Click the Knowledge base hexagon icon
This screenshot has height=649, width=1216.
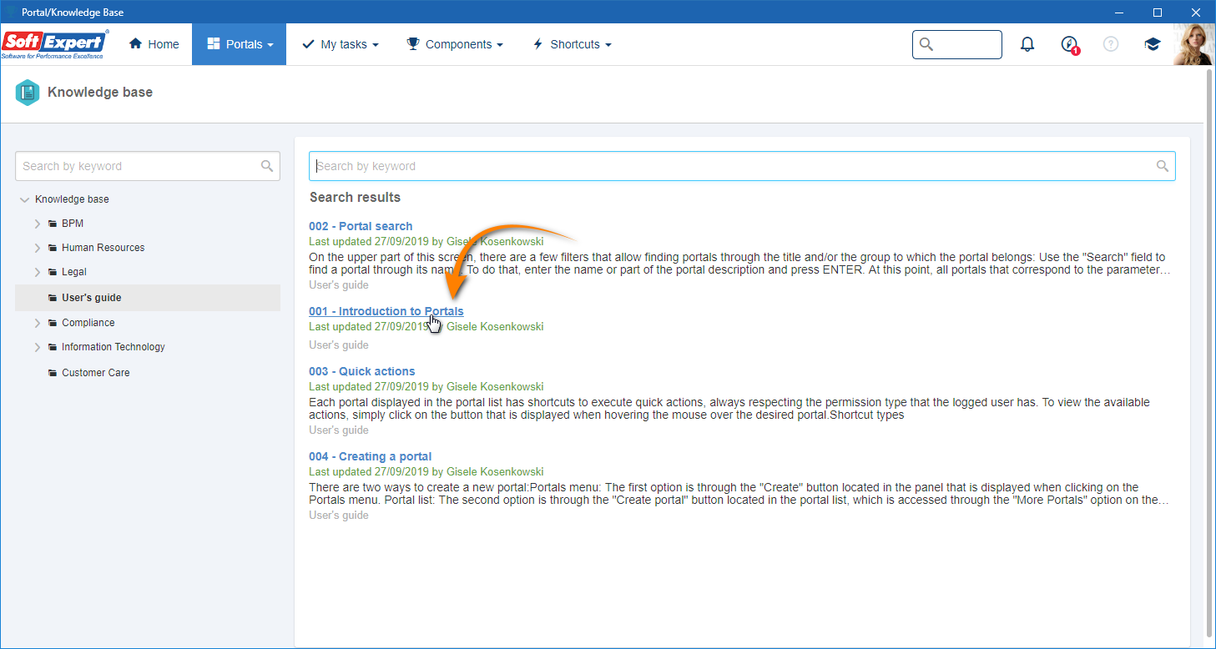28,93
